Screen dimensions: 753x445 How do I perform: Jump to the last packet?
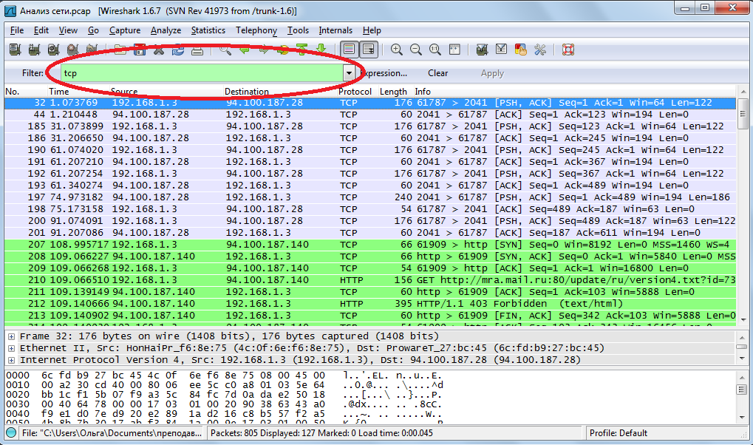pos(321,50)
